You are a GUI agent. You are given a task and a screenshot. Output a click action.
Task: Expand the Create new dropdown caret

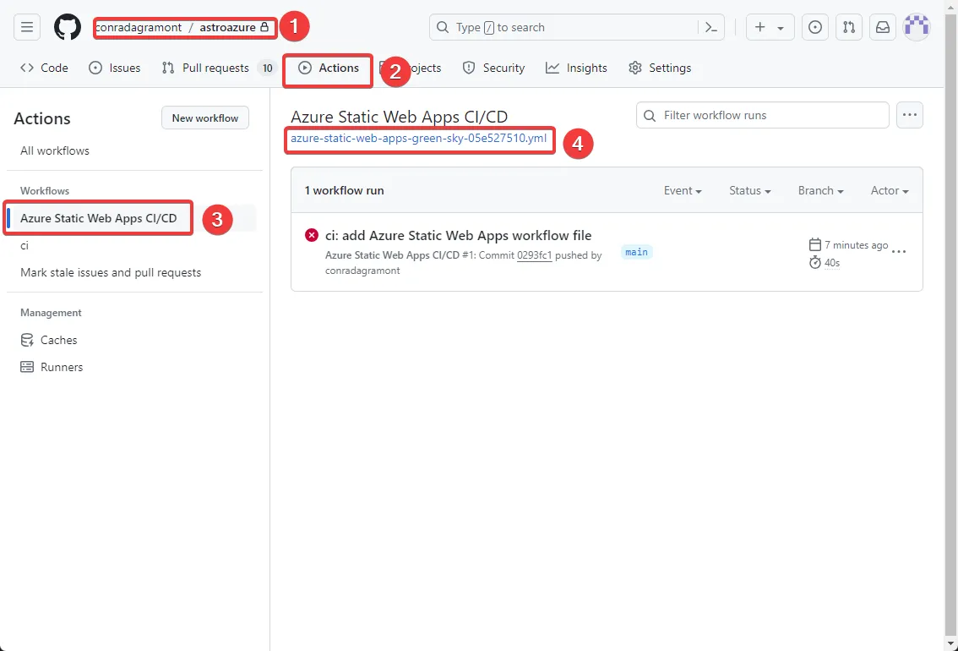click(781, 28)
